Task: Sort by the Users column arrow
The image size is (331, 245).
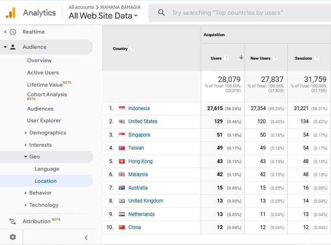Action: point(241,57)
